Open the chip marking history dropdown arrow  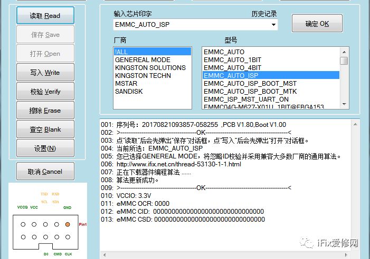click(x=274, y=25)
